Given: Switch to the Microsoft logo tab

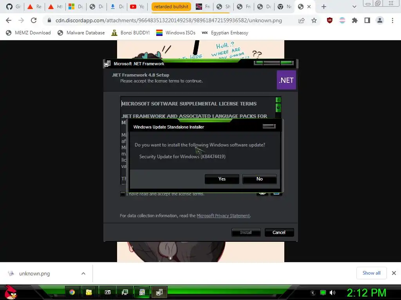Looking at the screenshot, I should [x=76, y=7].
